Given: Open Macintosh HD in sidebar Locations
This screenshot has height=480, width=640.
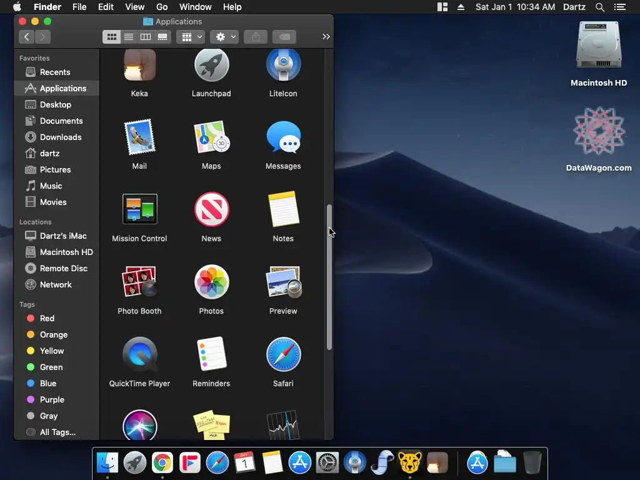Looking at the screenshot, I should pyautogui.click(x=57, y=252).
